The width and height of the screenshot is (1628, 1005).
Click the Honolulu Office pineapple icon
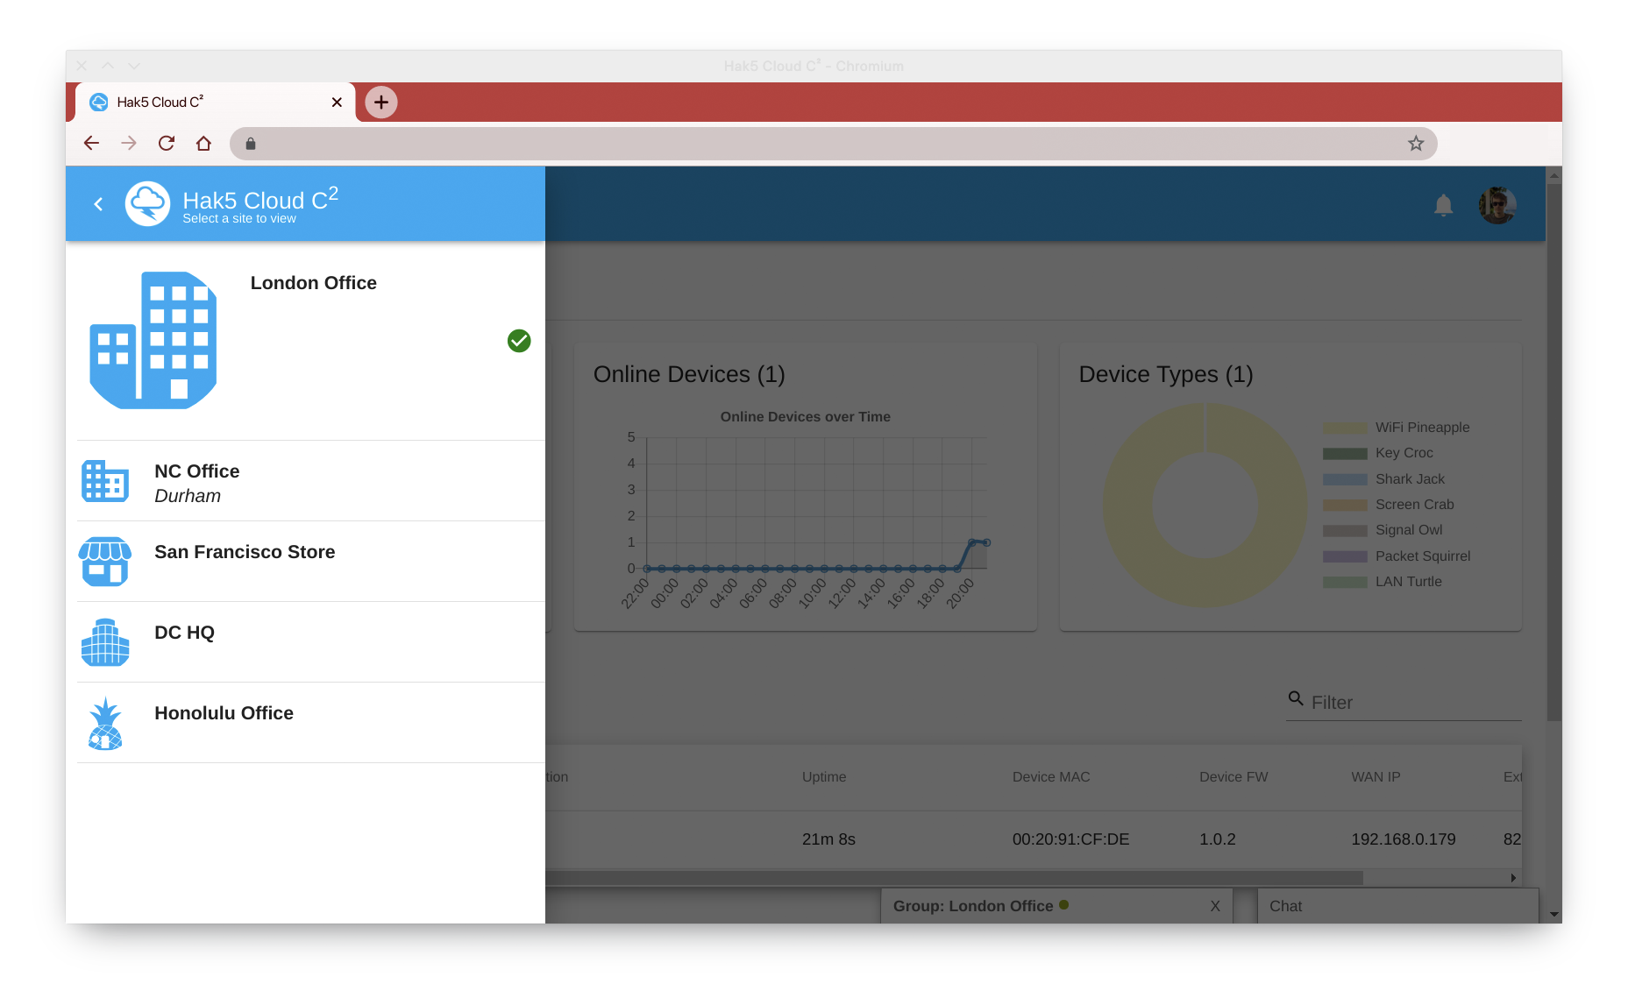[x=105, y=724]
